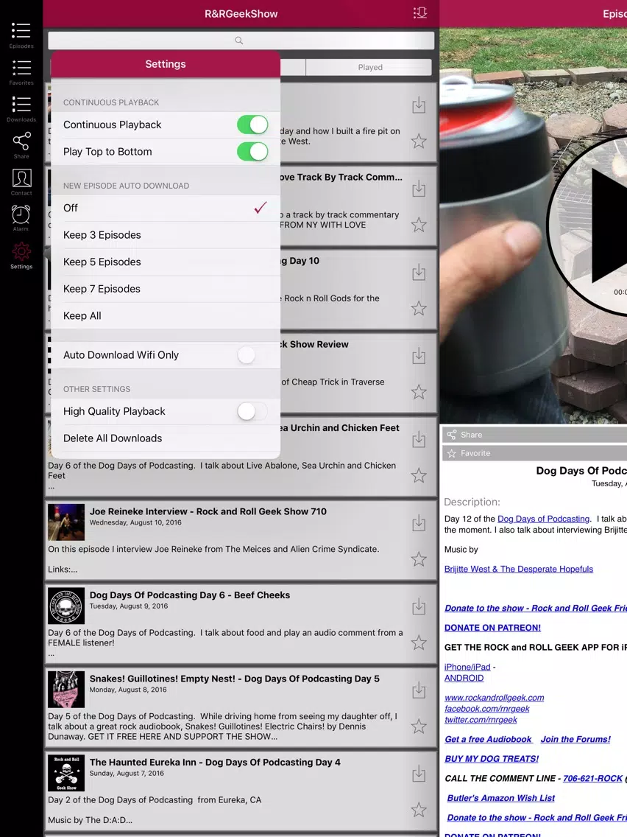Viewport: 627px width, 837px height.
Task: Download the fire pit episode
Action: (419, 105)
